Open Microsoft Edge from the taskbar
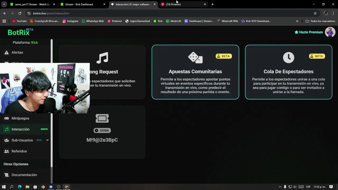Screen dimensions: 338x190 (x=20, y=187)
